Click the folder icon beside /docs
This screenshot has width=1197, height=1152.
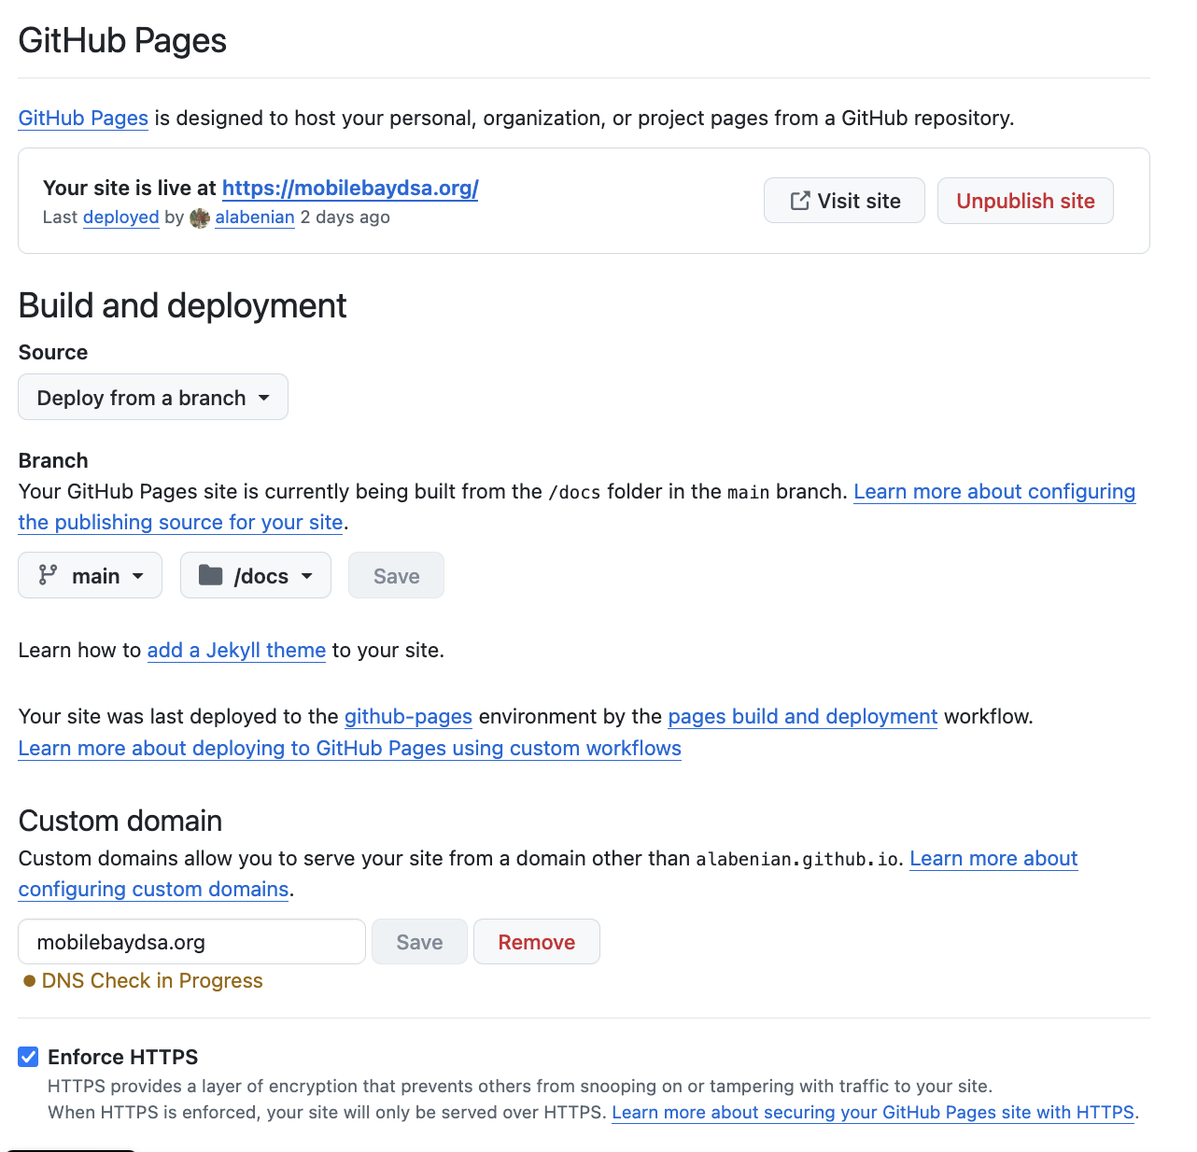[x=211, y=575]
